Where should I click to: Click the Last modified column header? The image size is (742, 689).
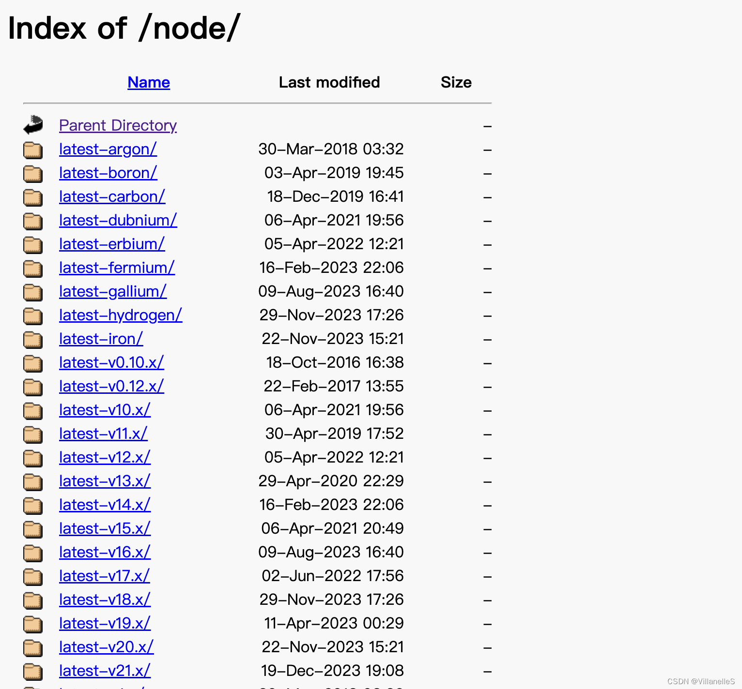[x=329, y=82]
